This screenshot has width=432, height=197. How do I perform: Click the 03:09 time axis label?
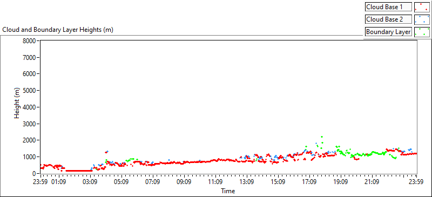(x=91, y=182)
